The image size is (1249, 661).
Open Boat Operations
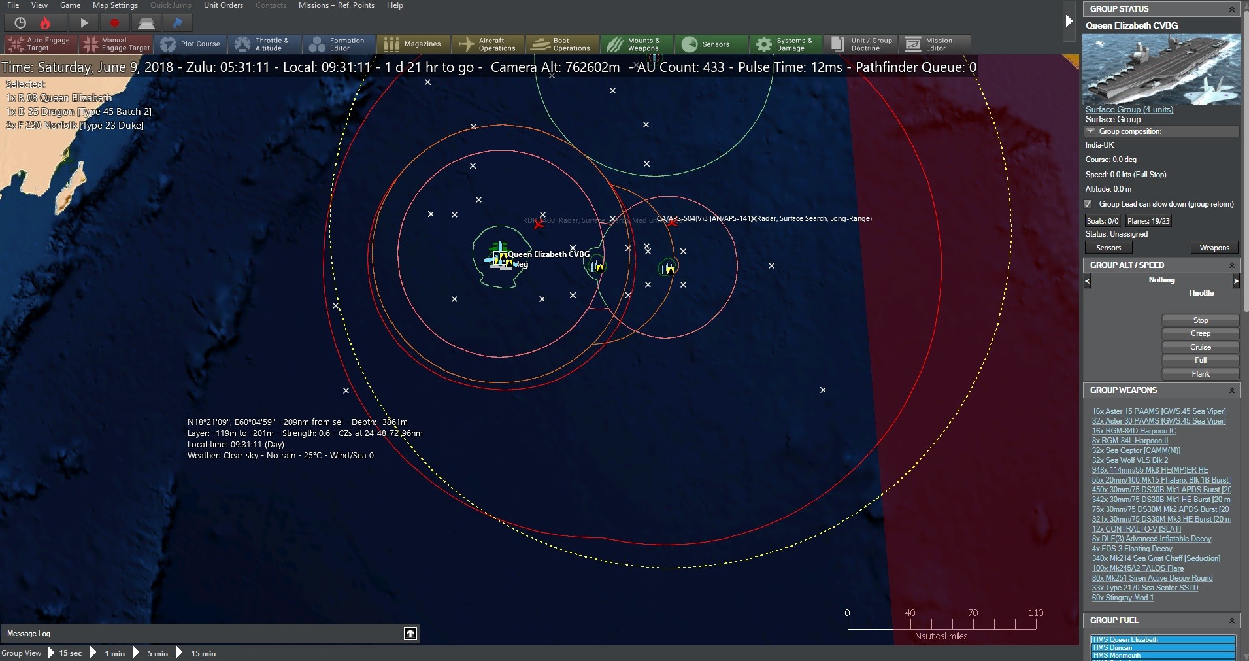(x=561, y=44)
